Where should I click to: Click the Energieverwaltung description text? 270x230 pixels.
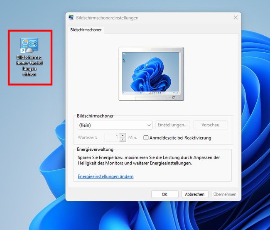point(149,160)
